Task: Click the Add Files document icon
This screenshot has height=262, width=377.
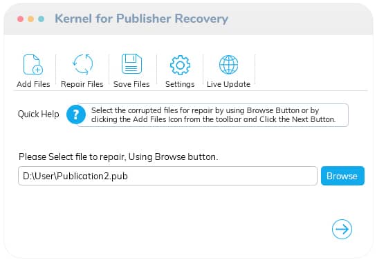Action: click(x=33, y=65)
